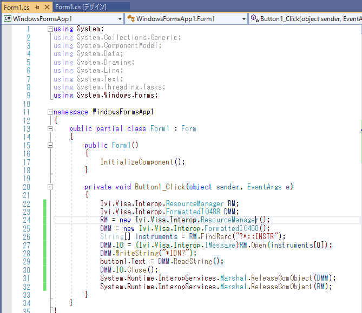Image resolution: width=362 pixels, height=313 pixels.
Task: Select the Form1.cs code tab
Action: (x=17, y=8)
